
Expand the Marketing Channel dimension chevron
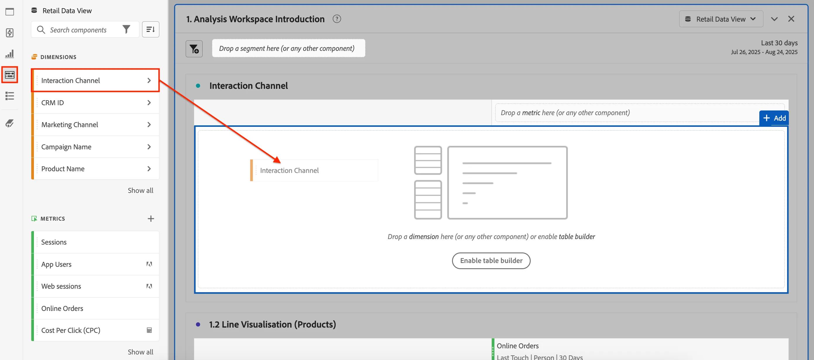tap(149, 125)
